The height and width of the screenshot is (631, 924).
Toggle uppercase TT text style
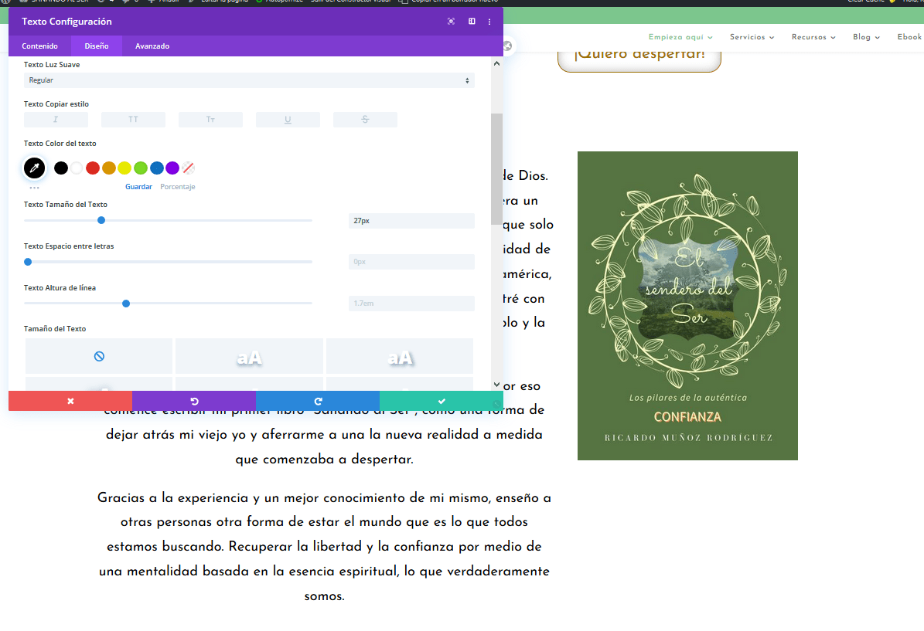(x=133, y=120)
